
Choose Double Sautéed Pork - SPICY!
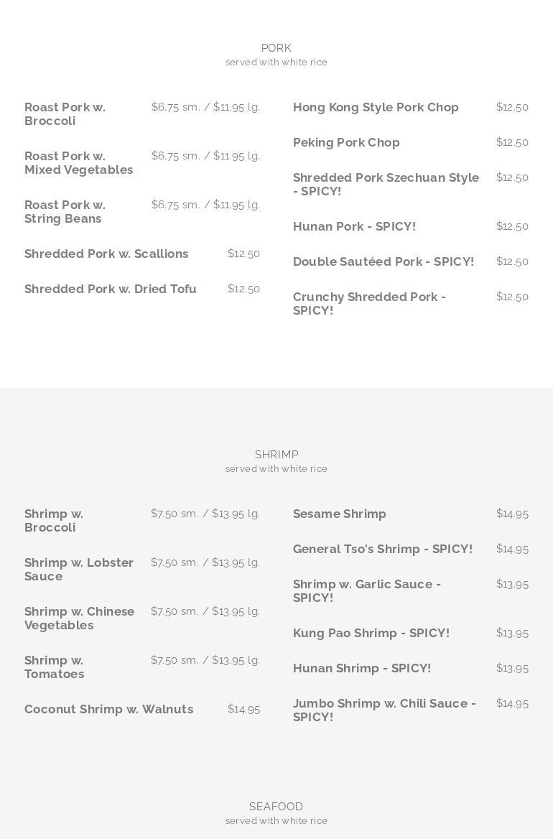[x=383, y=261]
